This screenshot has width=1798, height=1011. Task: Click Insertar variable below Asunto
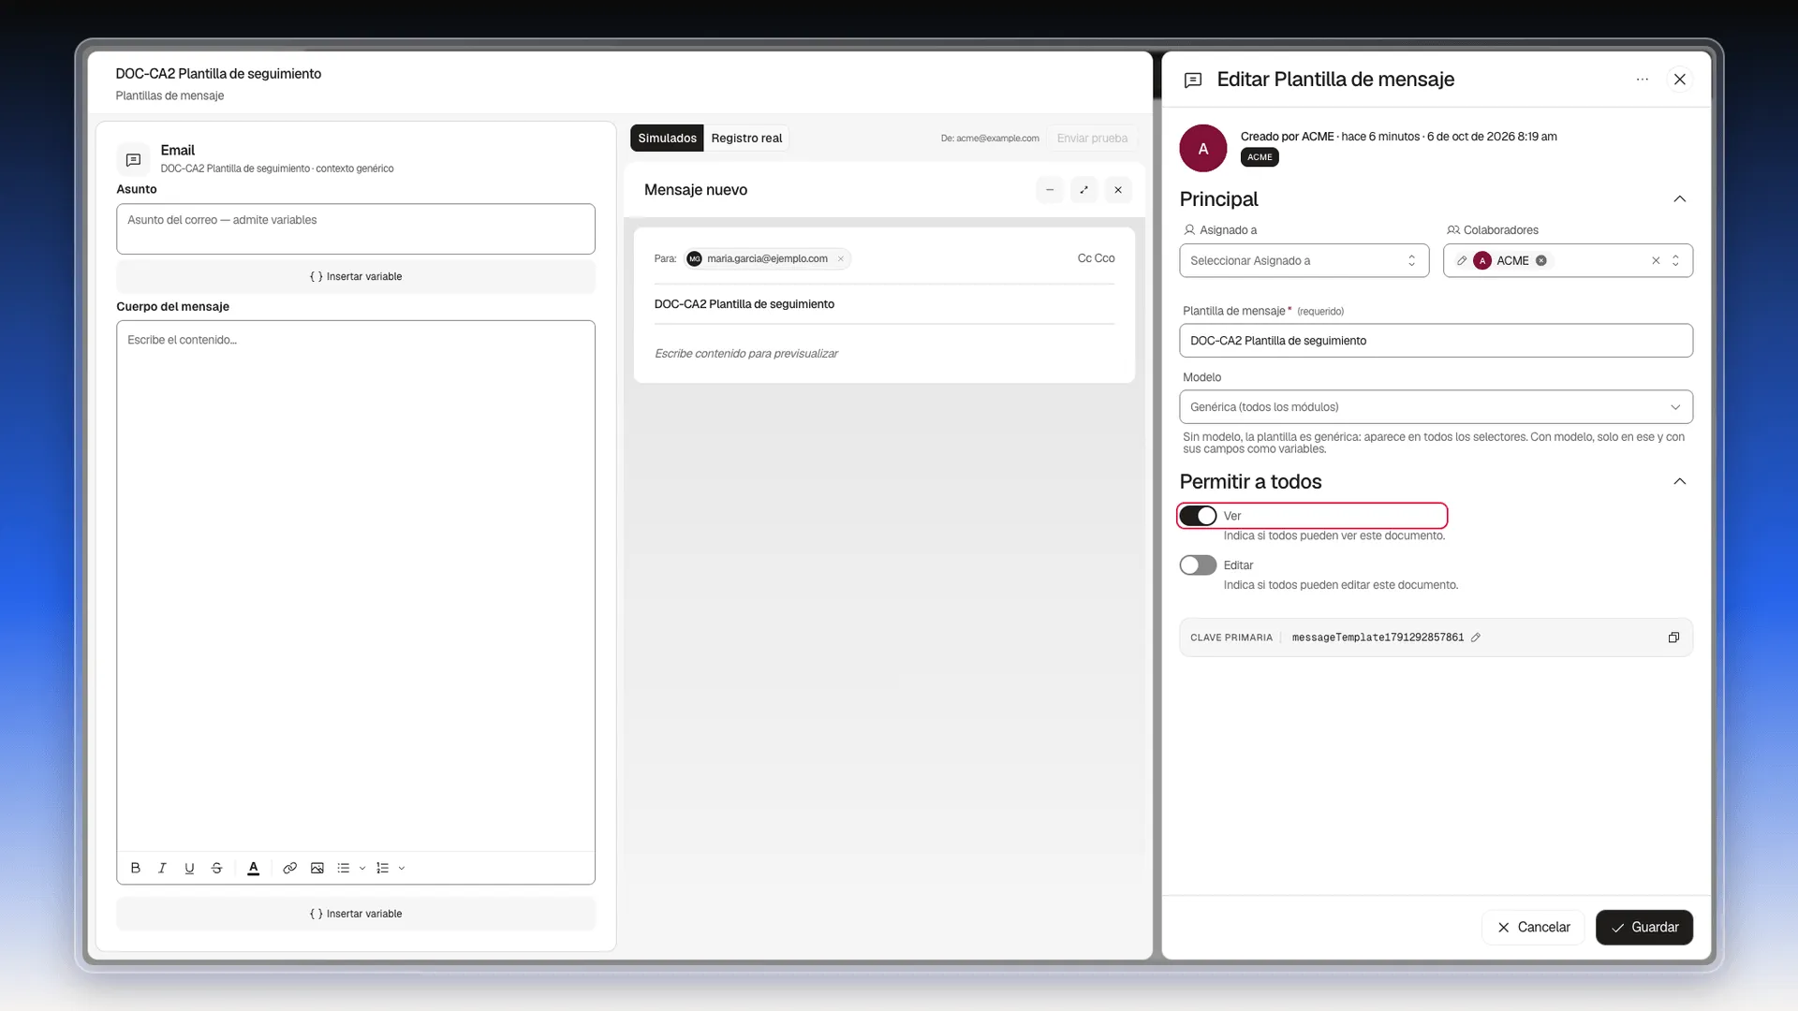[x=356, y=276]
